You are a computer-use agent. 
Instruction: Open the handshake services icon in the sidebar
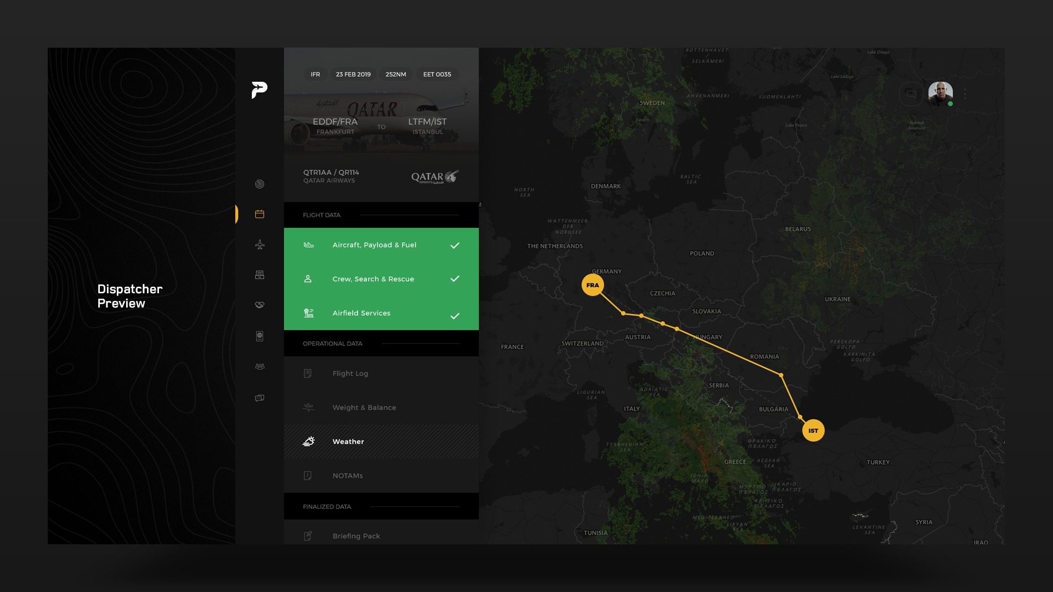(259, 305)
